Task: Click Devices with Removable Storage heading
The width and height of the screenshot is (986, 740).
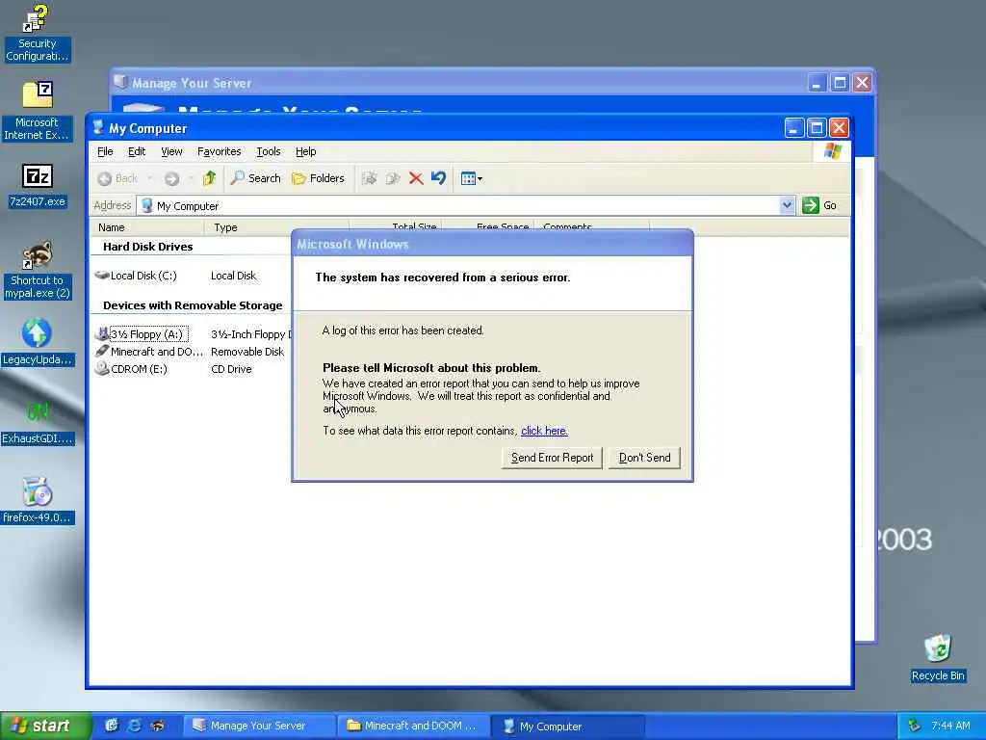Action: tap(193, 305)
